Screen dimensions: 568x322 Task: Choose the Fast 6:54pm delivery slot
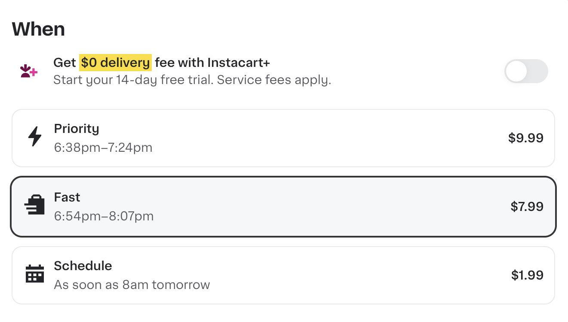[283, 206]
